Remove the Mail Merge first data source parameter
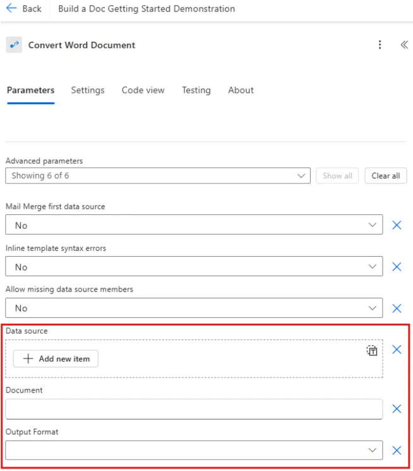Screen dimensions: 413x471 (397, 224)
